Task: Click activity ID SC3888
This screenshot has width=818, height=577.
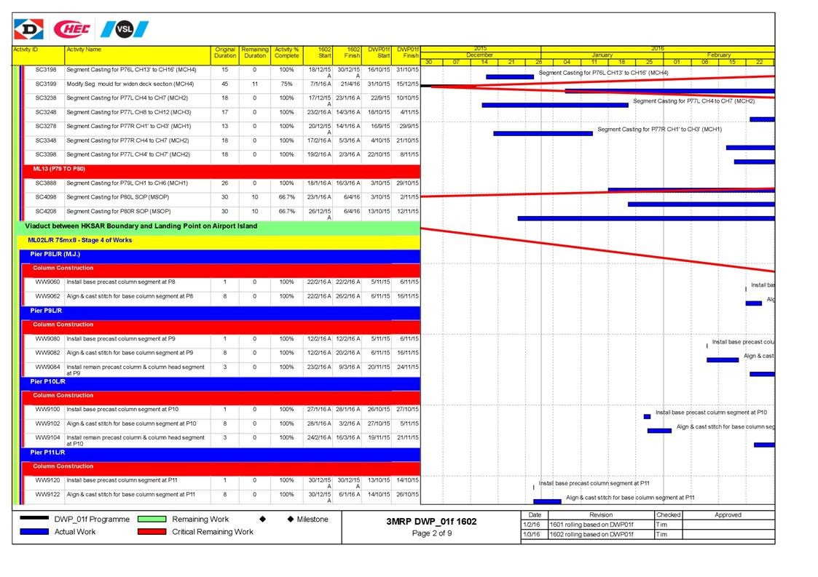Action: tap(46, 183)
